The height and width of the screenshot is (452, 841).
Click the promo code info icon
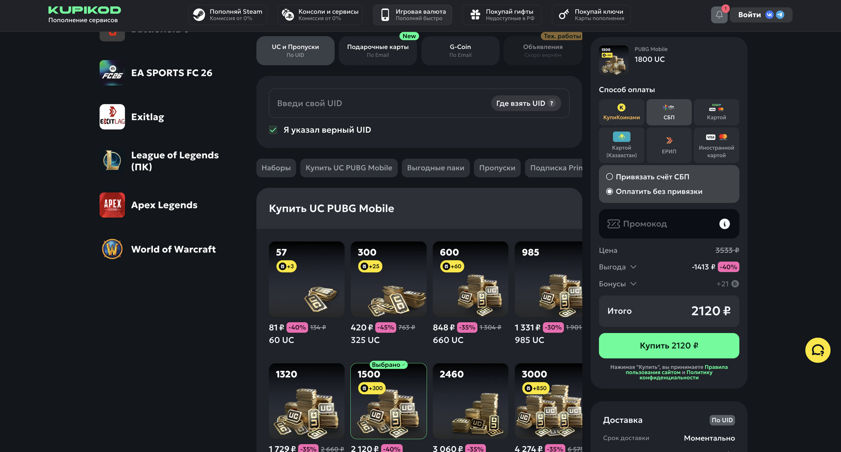coord(724,224)
